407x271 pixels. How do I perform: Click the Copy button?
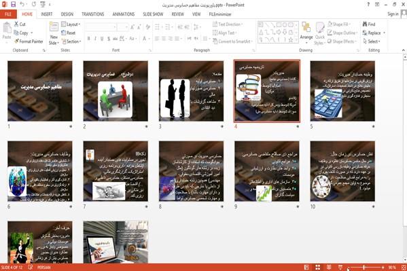(21, 33)
